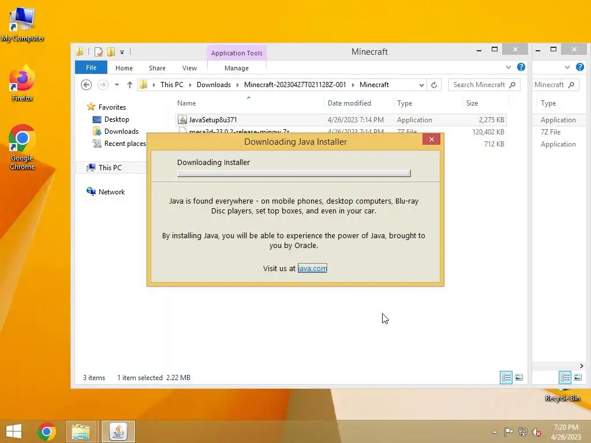The width and height of the screenshot is (591, 443).
Task: Go up one folder level
Action: pos(130,85)
